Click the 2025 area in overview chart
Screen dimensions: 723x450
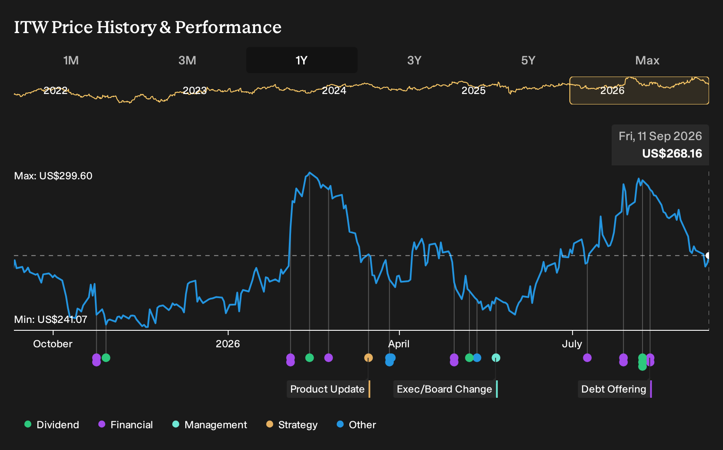pos(473,91)
